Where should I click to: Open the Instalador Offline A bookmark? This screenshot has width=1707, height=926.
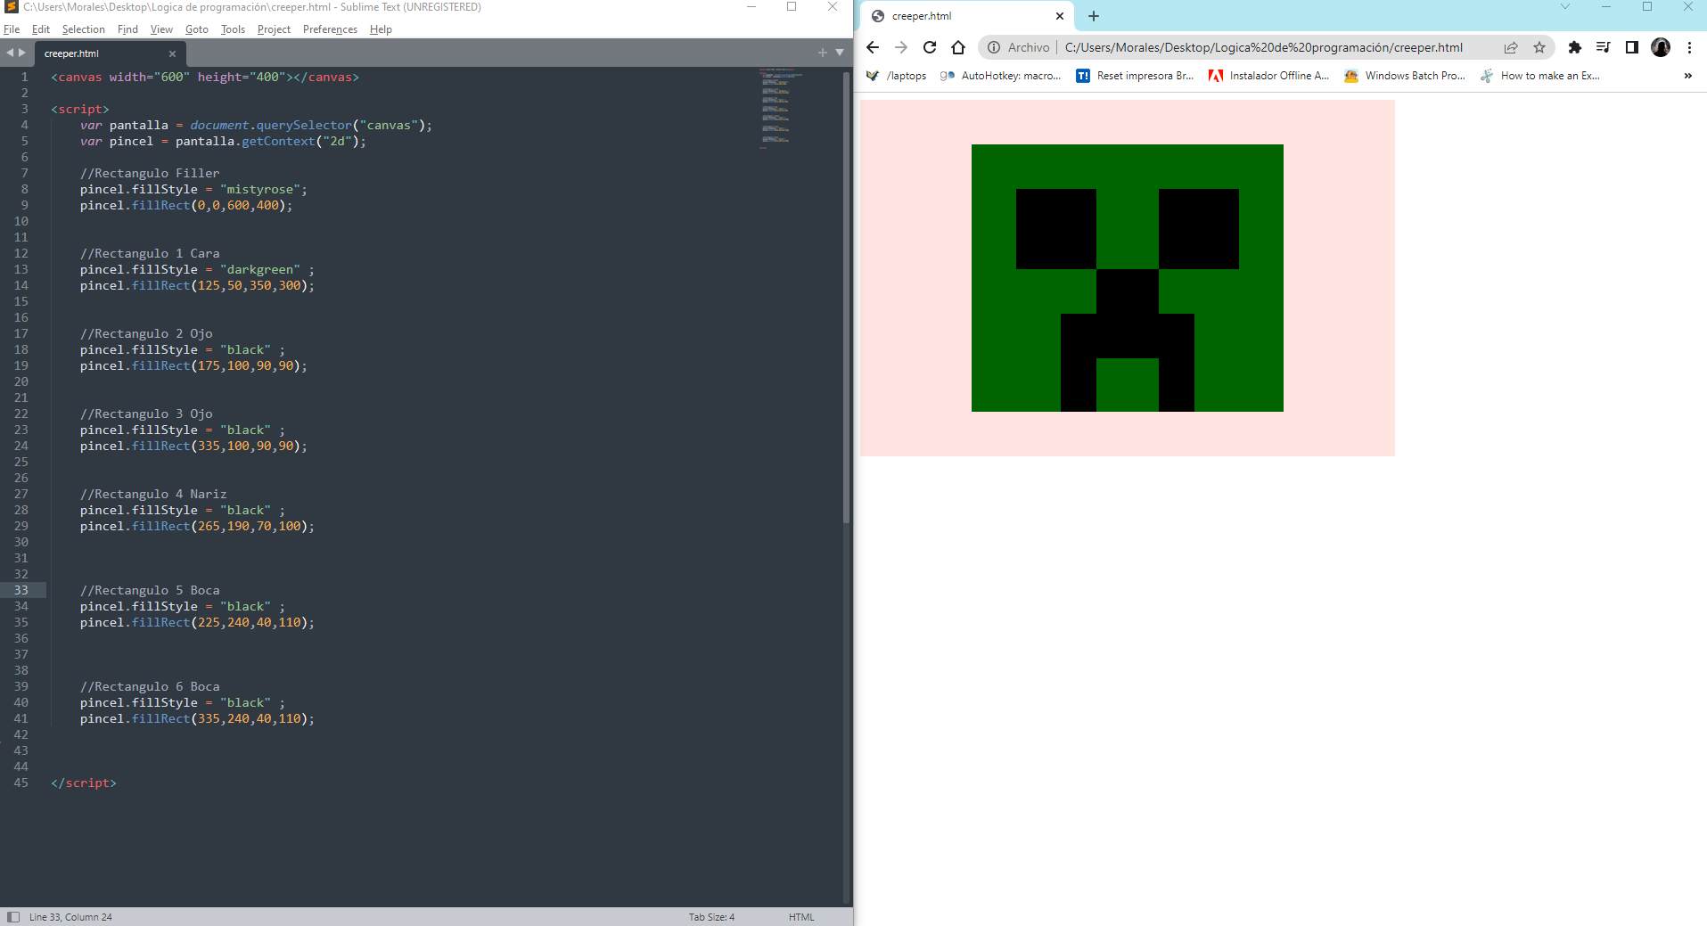(x=1268, y=76)
